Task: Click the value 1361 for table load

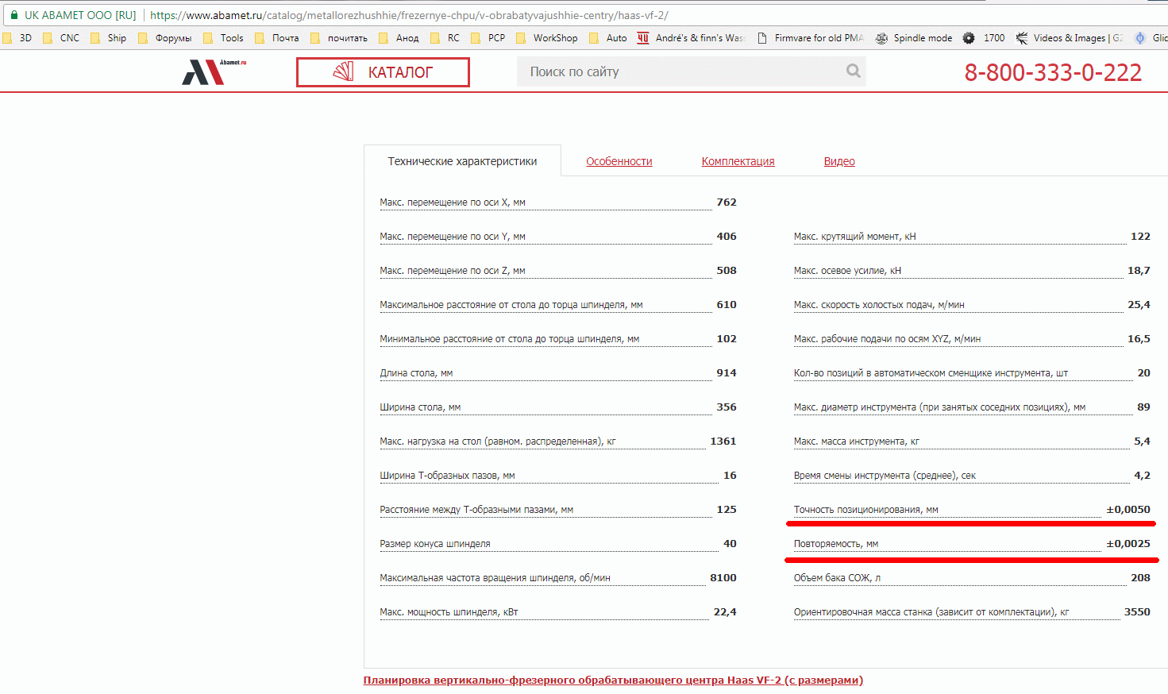Action: (723, 441)
